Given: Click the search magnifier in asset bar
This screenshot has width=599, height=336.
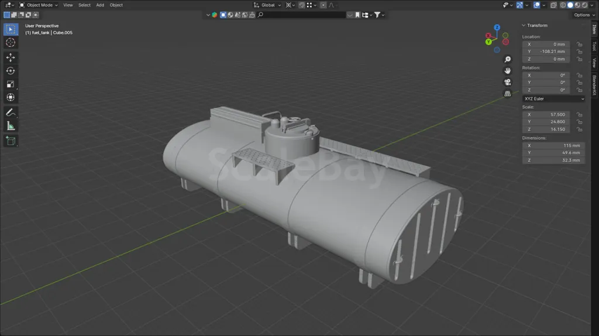Looking at the screenshot, I should coord(260,15).
